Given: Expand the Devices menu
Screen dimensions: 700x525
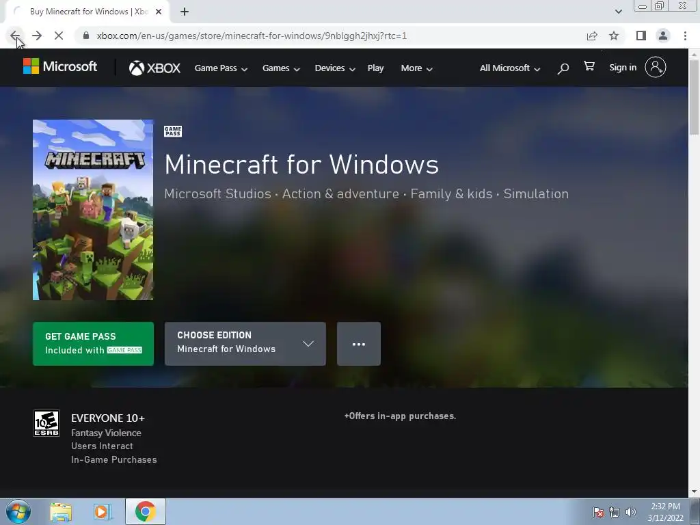Looking at the screenshot, I should click(x=335, y=68).
